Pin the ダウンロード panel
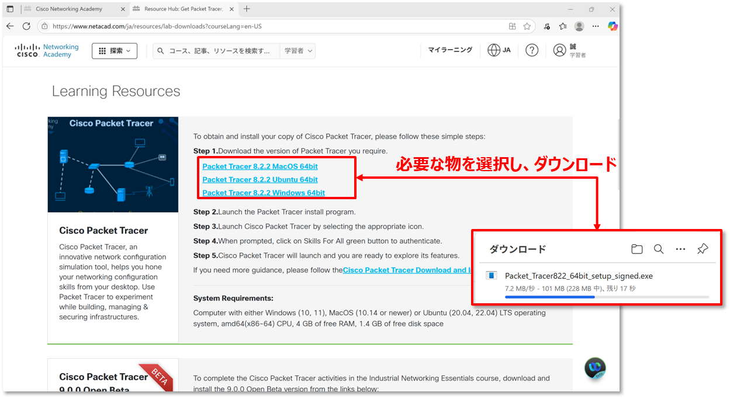The height and width of the screenshot is (399, 730). pyautogui.click(x=703, y=249)
